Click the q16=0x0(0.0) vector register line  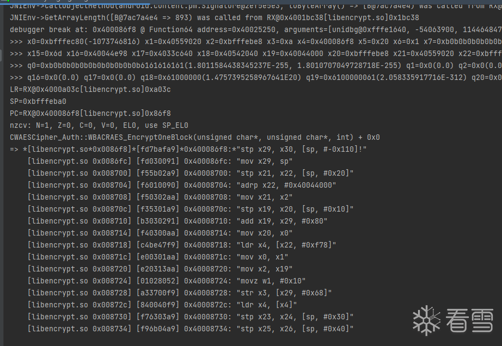pos(250,77)
